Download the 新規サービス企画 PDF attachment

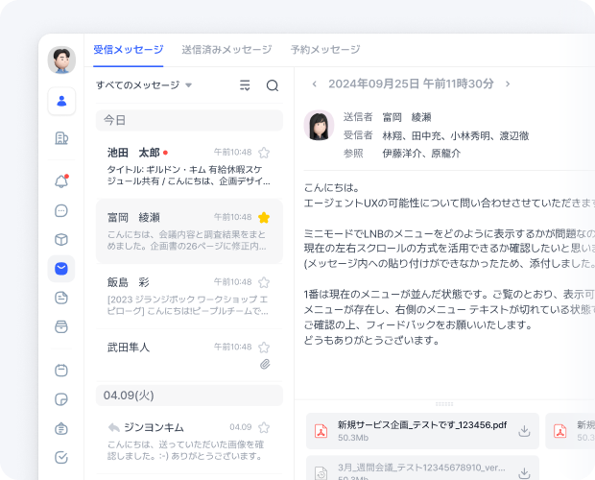click(524, 431)
